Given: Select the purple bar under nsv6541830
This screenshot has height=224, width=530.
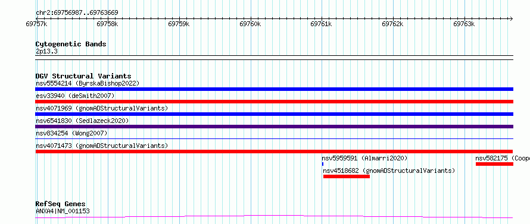Looking at the screenshot, I should [274, 127].
